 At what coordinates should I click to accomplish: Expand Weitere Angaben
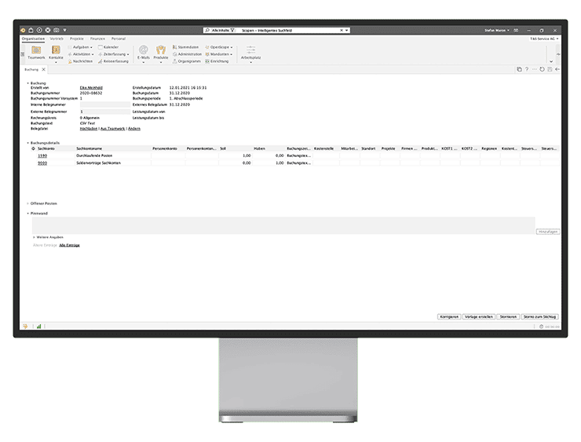click(34, 237)
